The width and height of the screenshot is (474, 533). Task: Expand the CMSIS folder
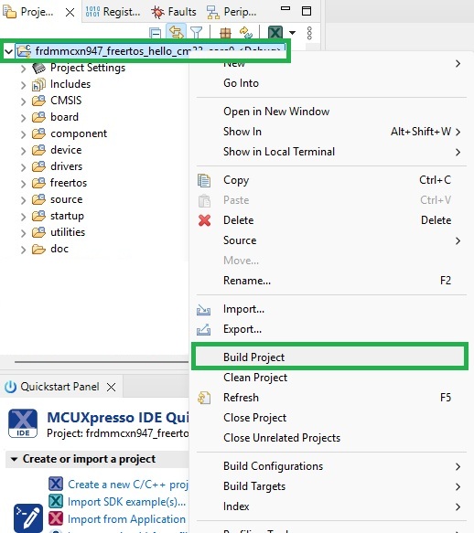[x=23, y=101]
